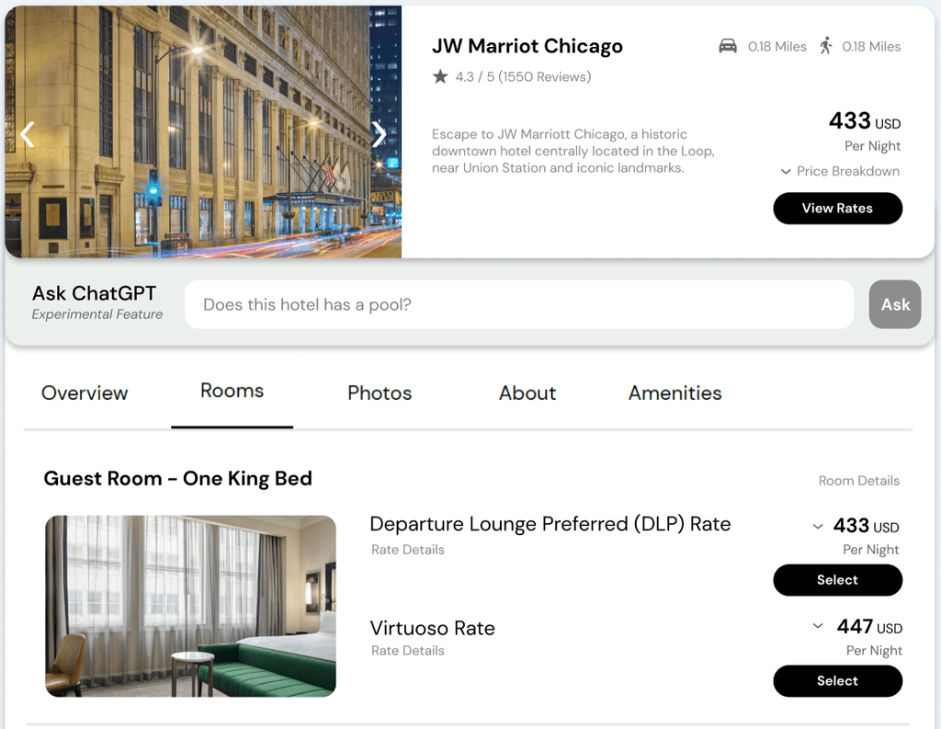Expand the 433 USD DLP rate chevron
The image size is (941, 729).
[817, 527]
